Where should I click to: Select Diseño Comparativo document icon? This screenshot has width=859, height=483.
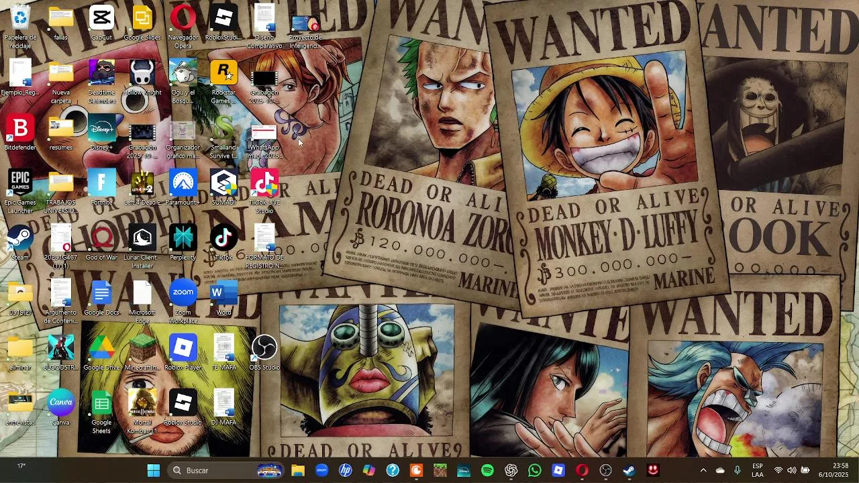tap(264, 25)
